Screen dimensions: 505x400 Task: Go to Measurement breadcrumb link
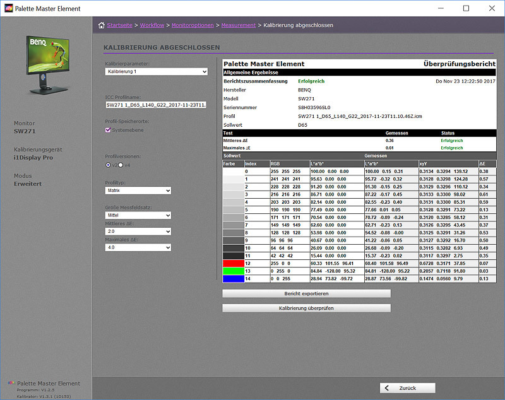pyautogui.click(x=239, y=25)
